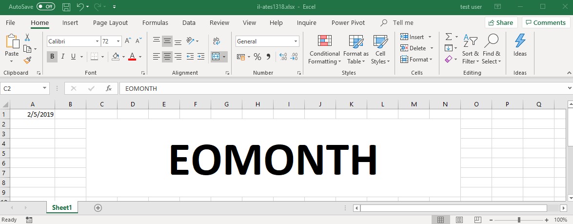Click the Share button
Viewport: 573px width, 224px height.
coord(500,22)
